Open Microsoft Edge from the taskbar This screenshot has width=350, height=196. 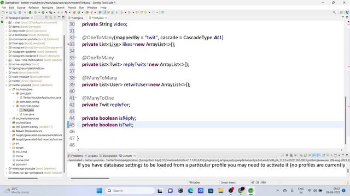click(190, 191)
